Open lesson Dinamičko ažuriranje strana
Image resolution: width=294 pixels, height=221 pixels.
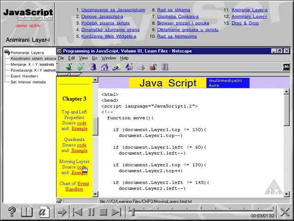point(110,29)
